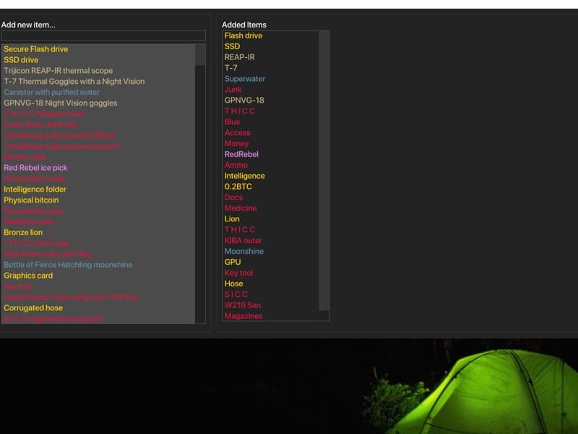The image size is (578, 434).
Task: Select '0.2BTC' in Added Items
Action: (x=238, y=187)
